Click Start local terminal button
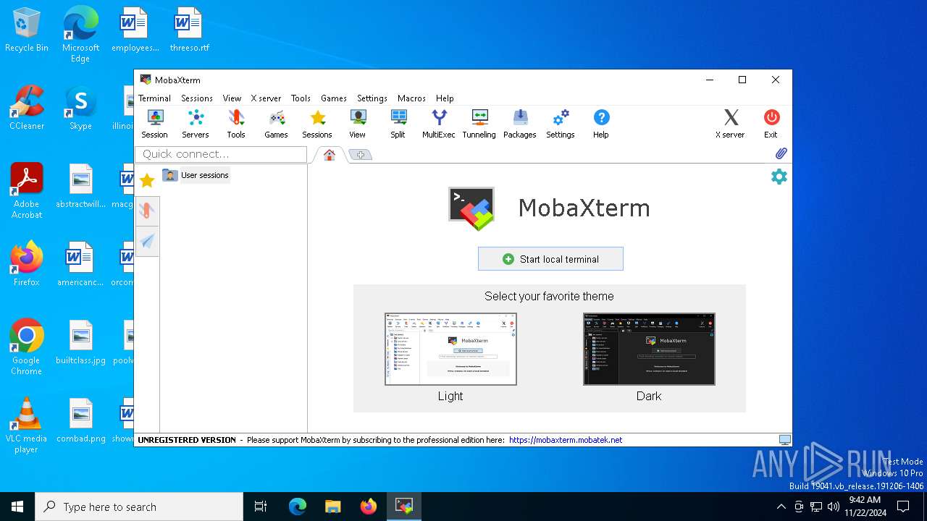 (x=550, y=259)
